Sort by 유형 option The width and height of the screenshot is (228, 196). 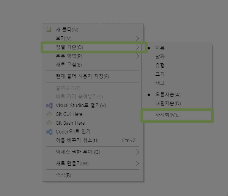177,65
